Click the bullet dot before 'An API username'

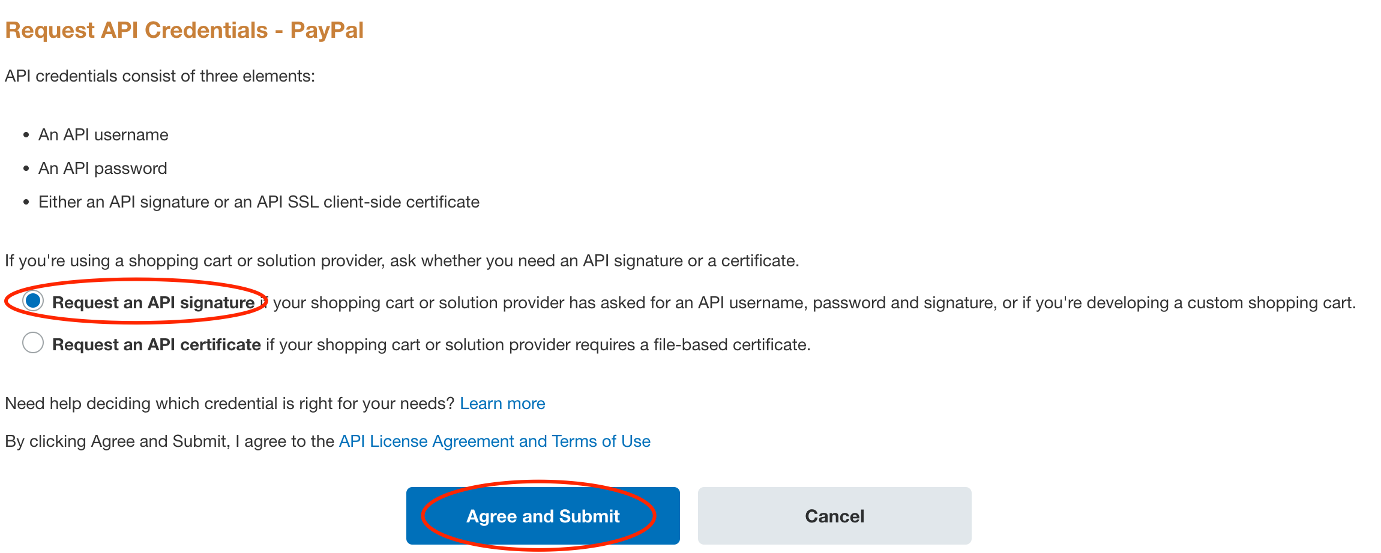(26, 136)
